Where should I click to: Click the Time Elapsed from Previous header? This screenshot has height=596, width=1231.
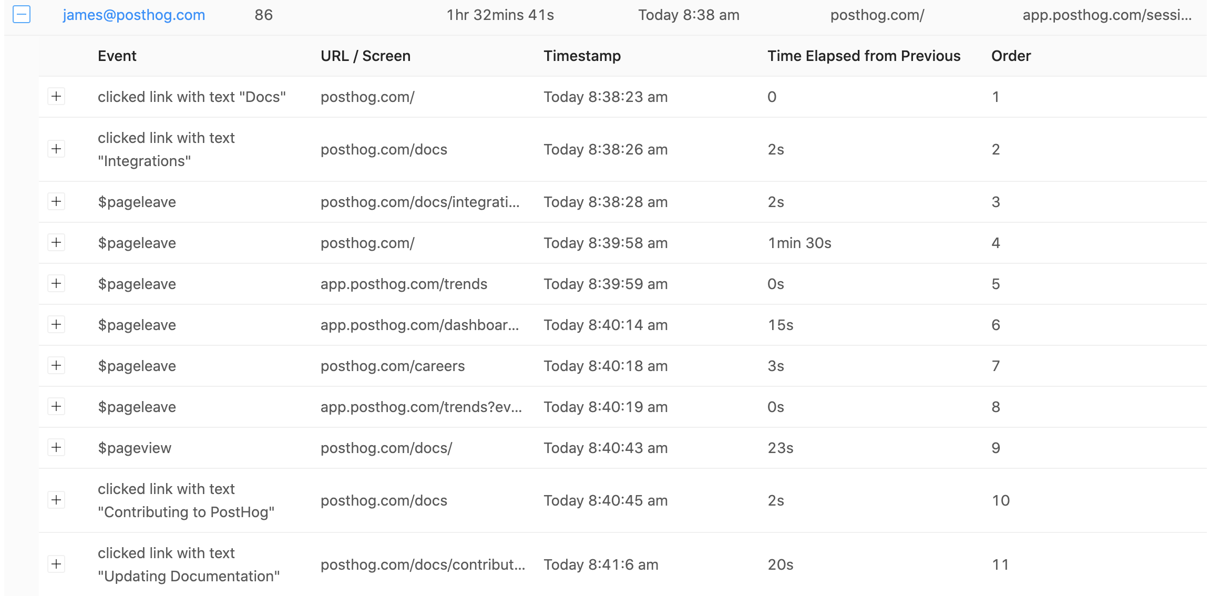pyautogui.click(x=864, y=56)
